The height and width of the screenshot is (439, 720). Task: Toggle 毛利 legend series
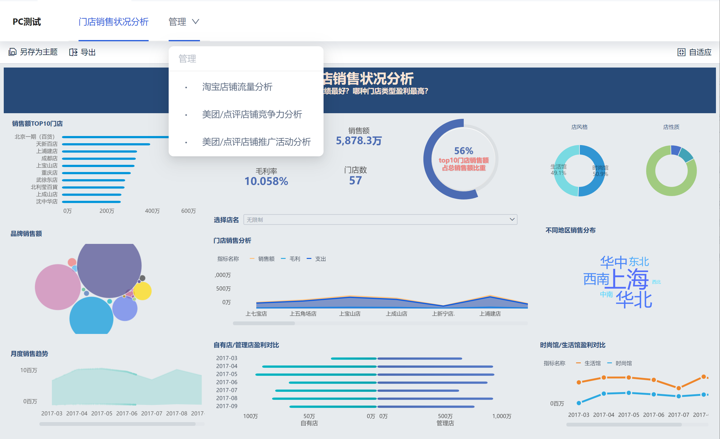point(294,259)
